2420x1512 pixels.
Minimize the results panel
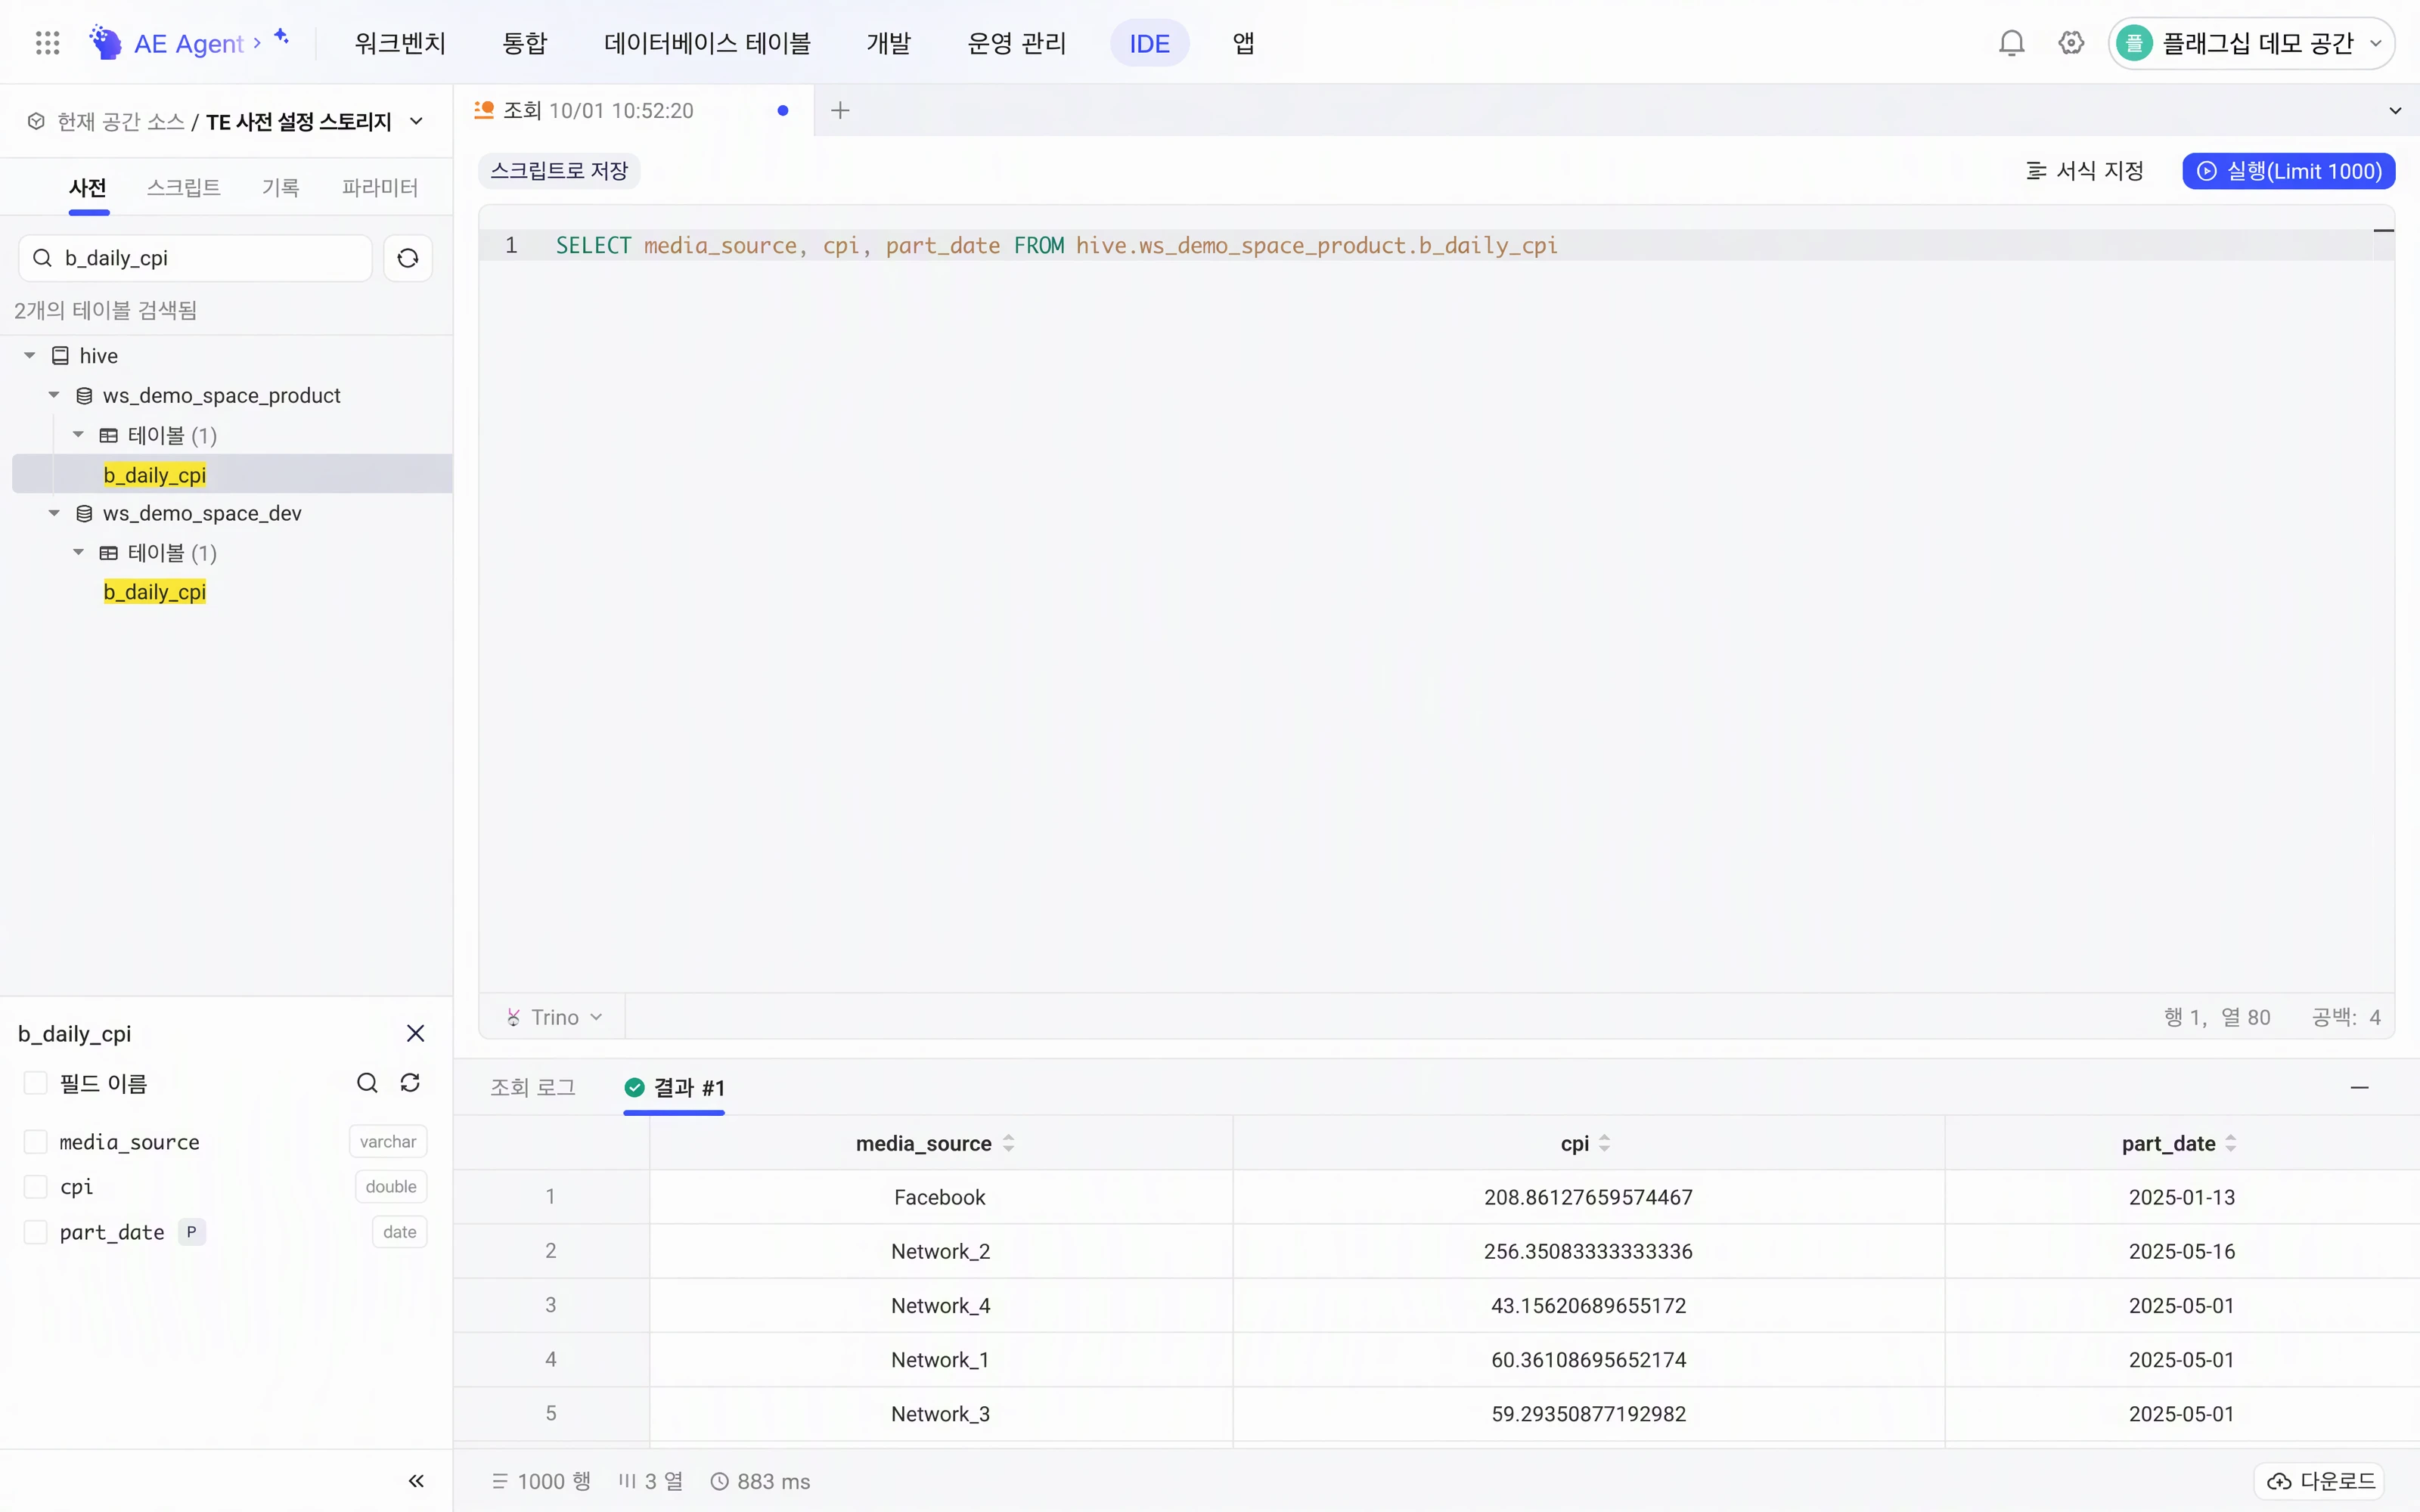pyautogui.click(x=2359, y=1087)
